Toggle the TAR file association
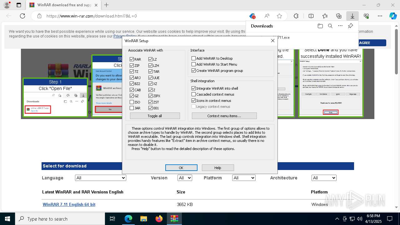This screenshot has width=400, height=225. 151,72
